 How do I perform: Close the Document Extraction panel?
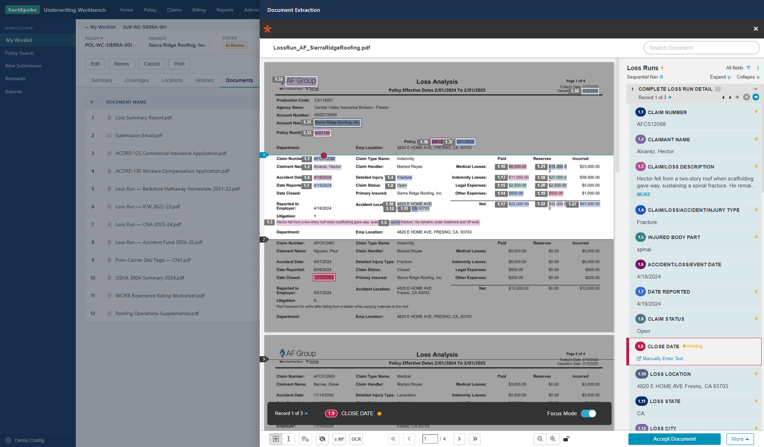pos(756,29)
